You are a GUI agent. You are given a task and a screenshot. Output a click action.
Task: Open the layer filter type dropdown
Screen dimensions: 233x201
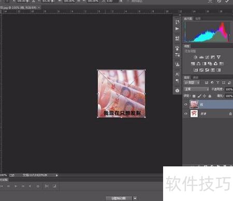click(192, 83)
